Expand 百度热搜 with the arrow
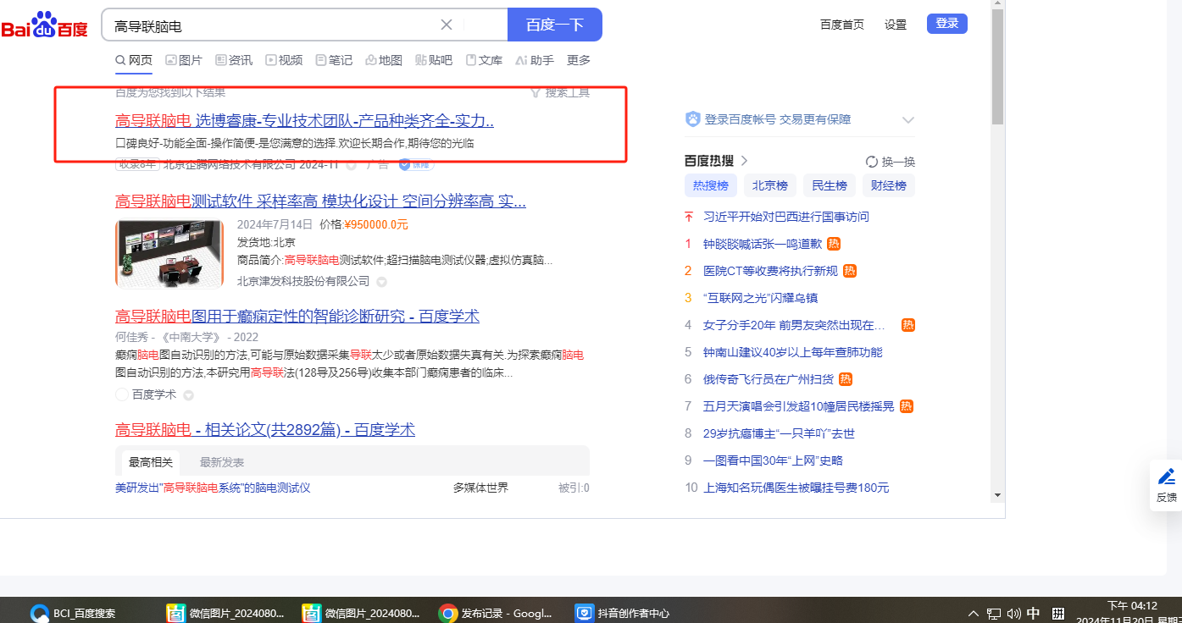The height and width of the screenshot is (623, 1182). [x=745, y=161]
